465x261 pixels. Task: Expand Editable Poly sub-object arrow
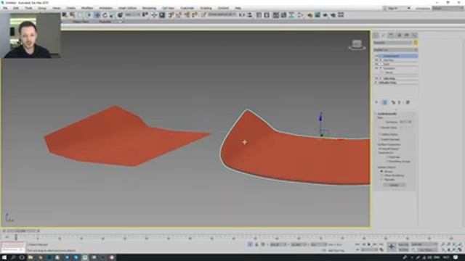[x=376, y=83]
